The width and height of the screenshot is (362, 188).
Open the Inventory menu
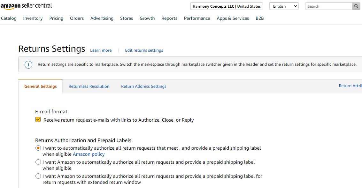click(x=33, y=18)
